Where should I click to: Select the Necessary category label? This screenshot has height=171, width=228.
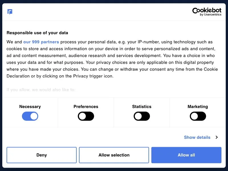pyautogui.click(x=30, y=107)
